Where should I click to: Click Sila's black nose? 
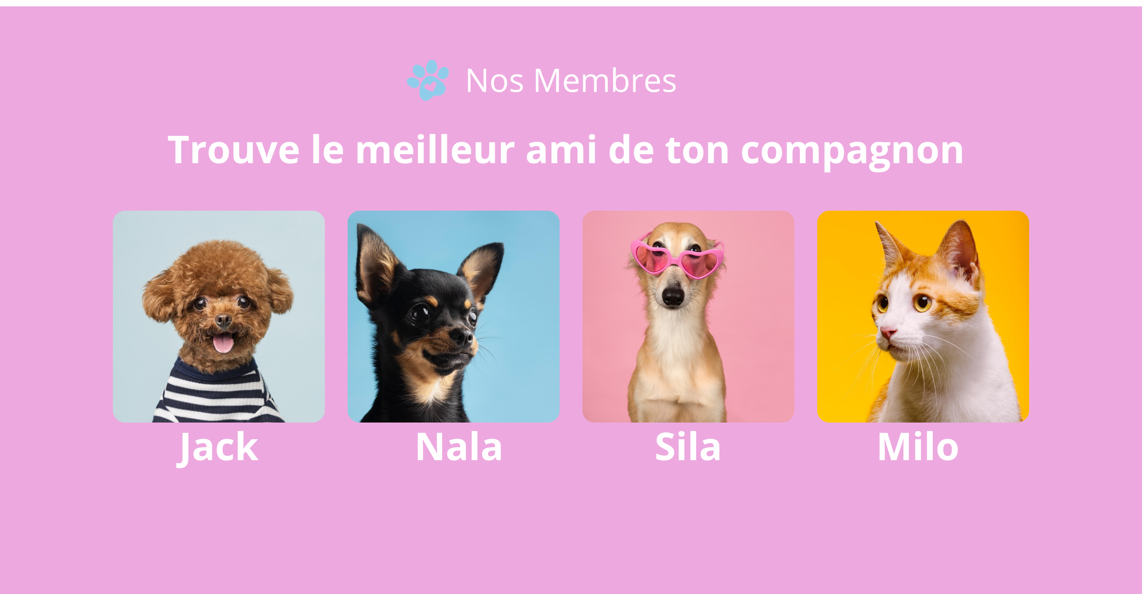click(673, 297)
